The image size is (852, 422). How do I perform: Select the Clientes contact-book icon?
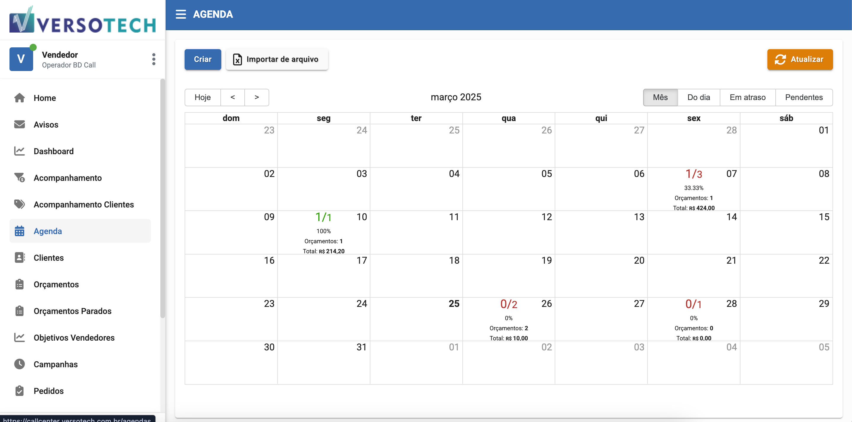coord(20,257)
